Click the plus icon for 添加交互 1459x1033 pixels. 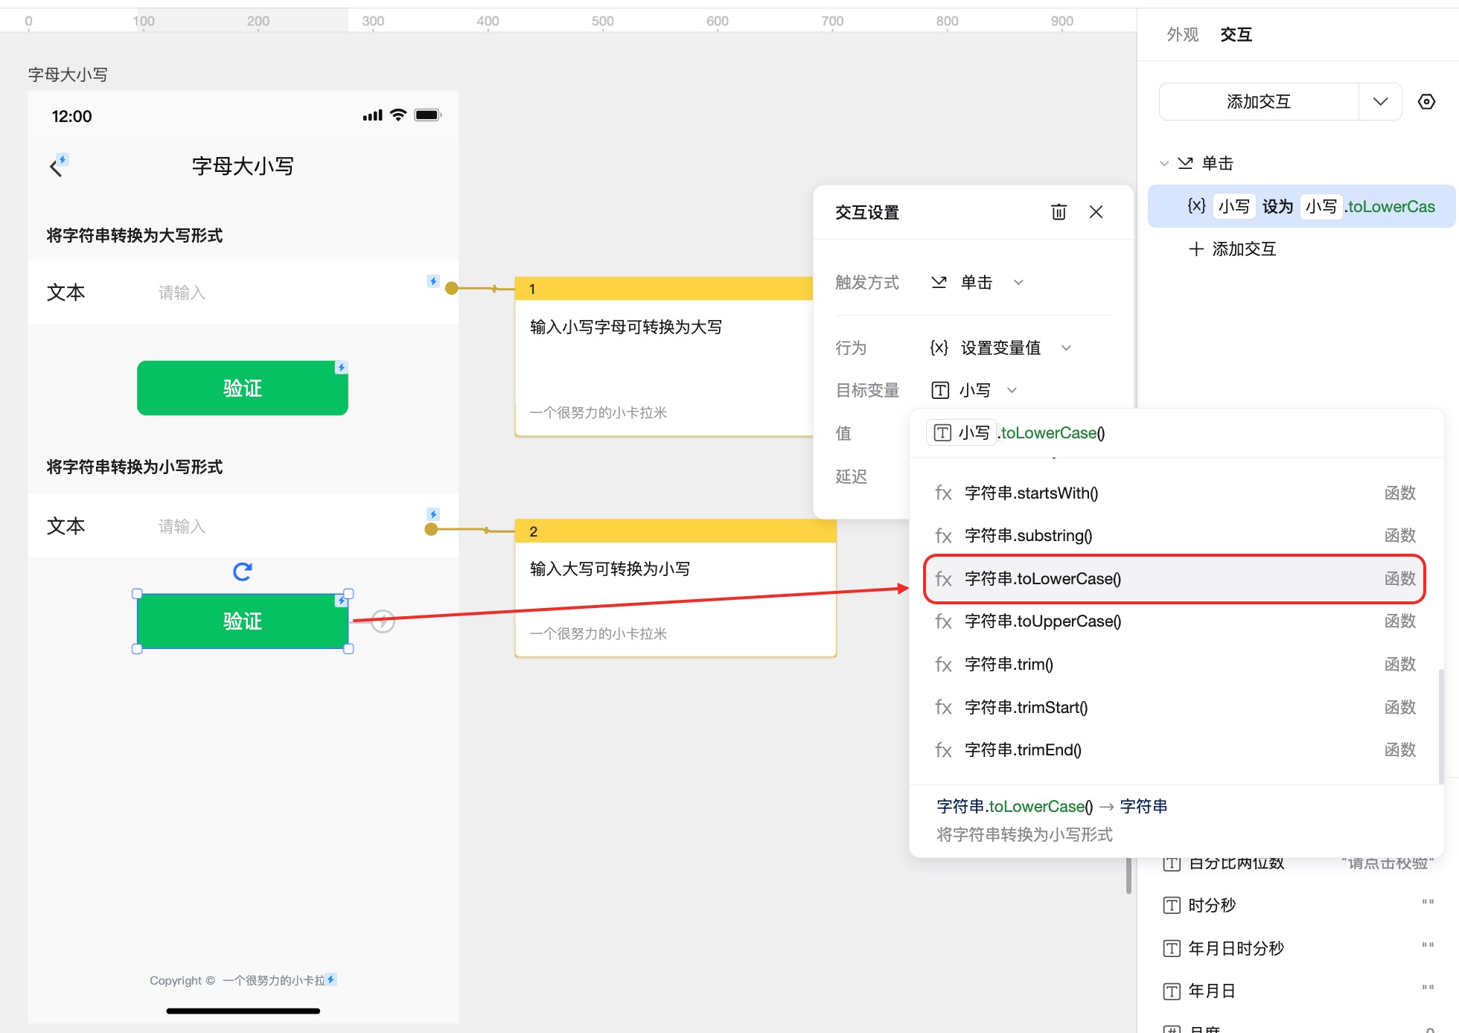coord(1195,249)
